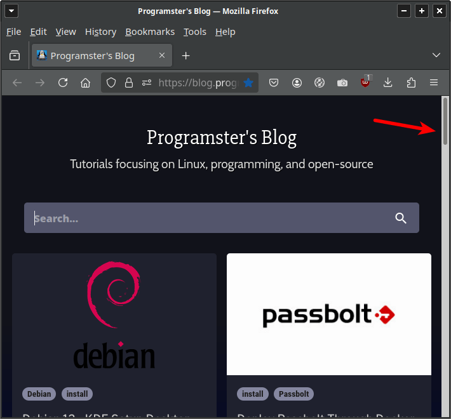
Task: Take a screenshot with camera icon
Action: tap(342, 83)
